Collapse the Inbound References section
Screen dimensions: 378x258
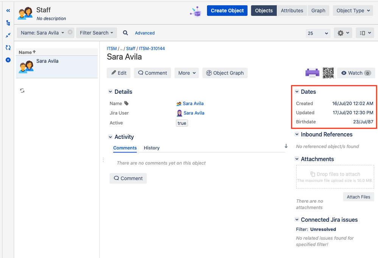click(x=297, y=134)
